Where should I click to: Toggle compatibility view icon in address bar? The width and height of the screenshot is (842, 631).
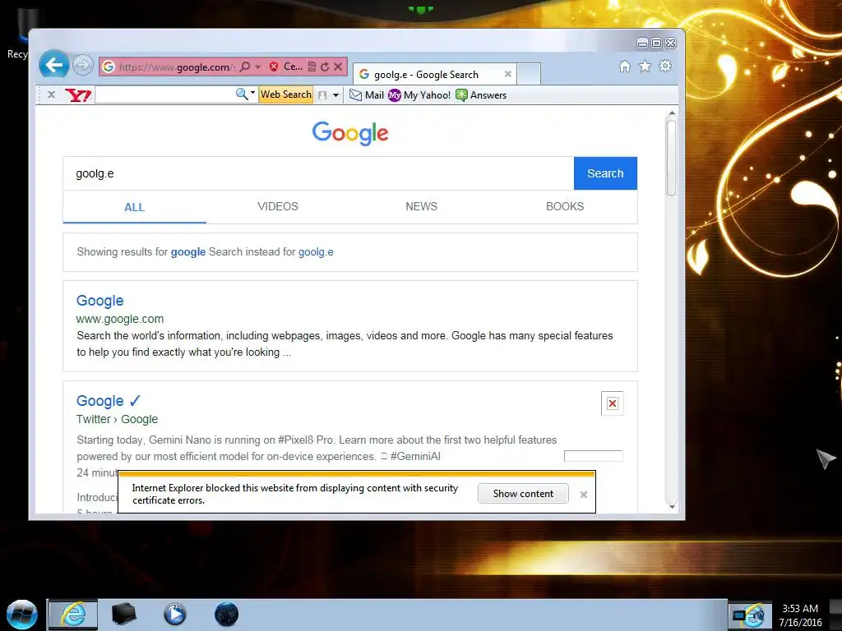tap(312, 67)
